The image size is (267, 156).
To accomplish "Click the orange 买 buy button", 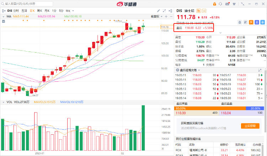I will [x=251, y=22].
